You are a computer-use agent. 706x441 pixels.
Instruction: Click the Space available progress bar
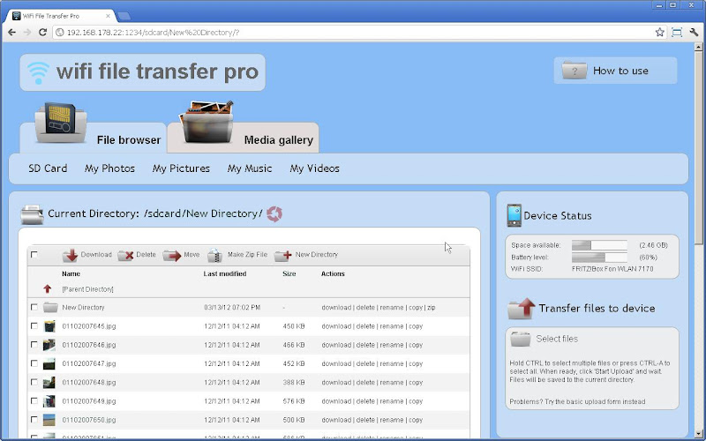(x=599, y=245)
